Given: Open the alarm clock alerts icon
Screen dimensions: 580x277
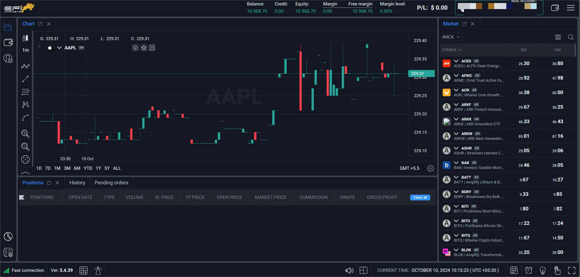Looking at the screenshot, I should pyautogui.click(x=528, y=270).
